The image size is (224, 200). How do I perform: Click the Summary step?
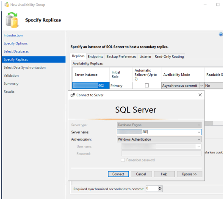pyautogui.click(x=11, y=83)
